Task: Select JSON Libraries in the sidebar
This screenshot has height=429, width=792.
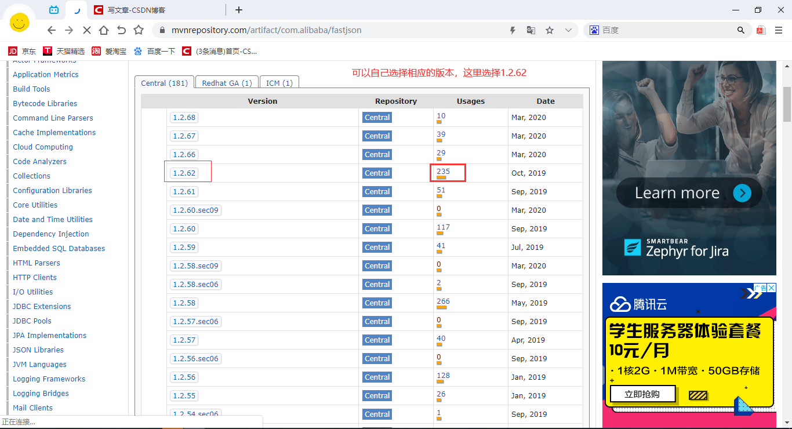Action: 38,350
